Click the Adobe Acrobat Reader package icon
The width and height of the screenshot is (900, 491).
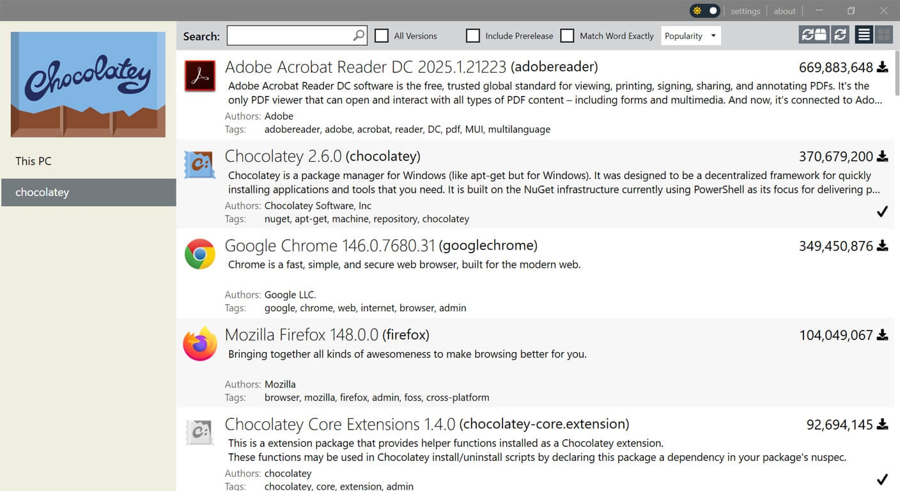tap(200, 76)
